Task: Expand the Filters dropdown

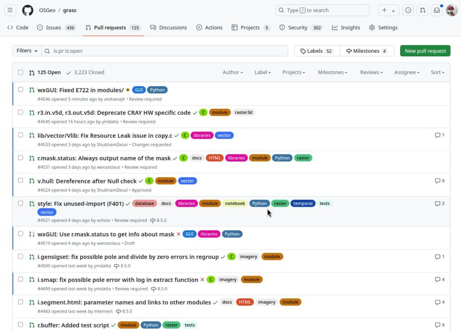Action: (x=26, y=51)
